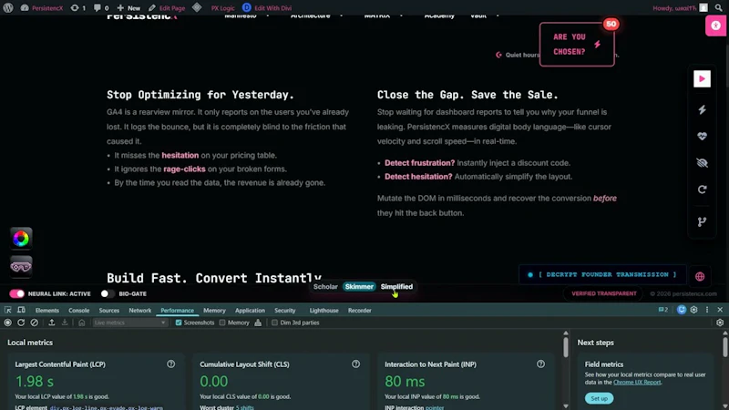Click the heartbeat sidebar icon
Image resolution: width=729 pixels, height=410 pixels.
(702, 136)
